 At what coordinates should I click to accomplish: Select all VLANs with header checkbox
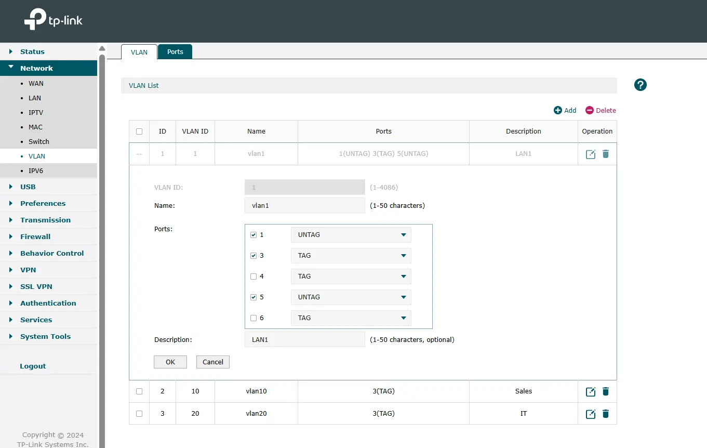(x=139, y=131)
